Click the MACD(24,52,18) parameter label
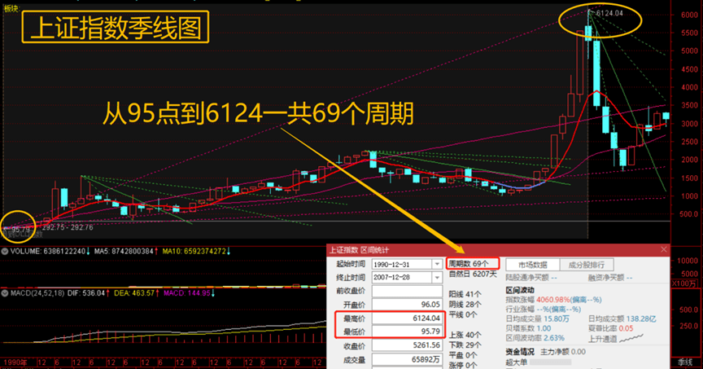The width and height of the screenshot is (703, 369). click(37, 293)
